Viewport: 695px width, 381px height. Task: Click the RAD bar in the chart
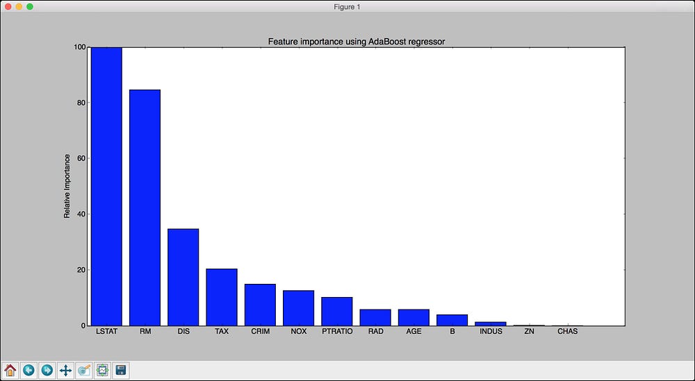point(375,317)
